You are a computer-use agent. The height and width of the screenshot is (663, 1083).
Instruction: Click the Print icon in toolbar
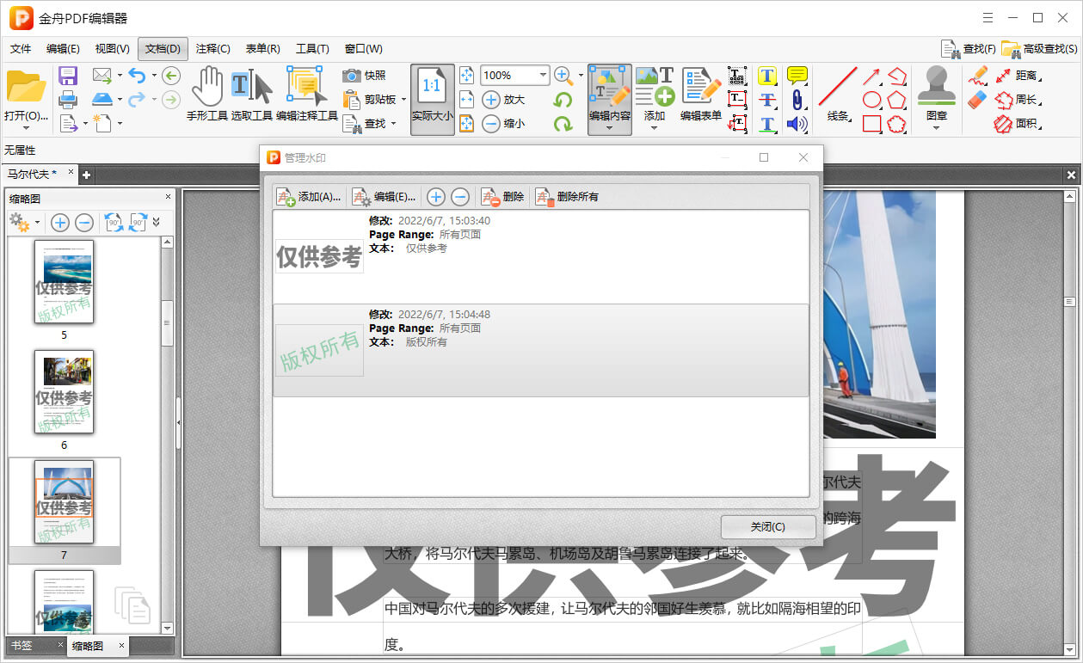pyautogui.click(x=68, y=99)
